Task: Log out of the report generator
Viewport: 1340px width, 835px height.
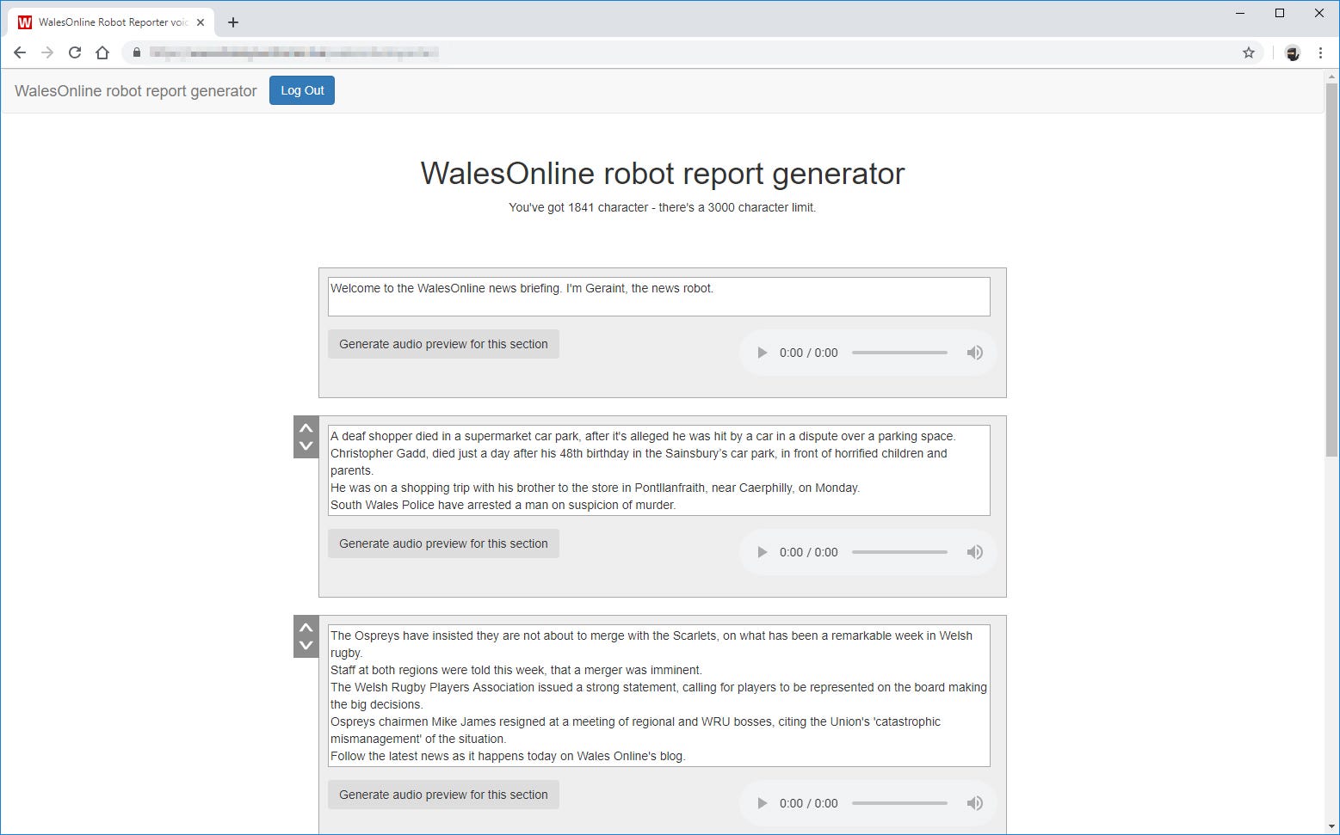Action: click(x=302, y=90)
